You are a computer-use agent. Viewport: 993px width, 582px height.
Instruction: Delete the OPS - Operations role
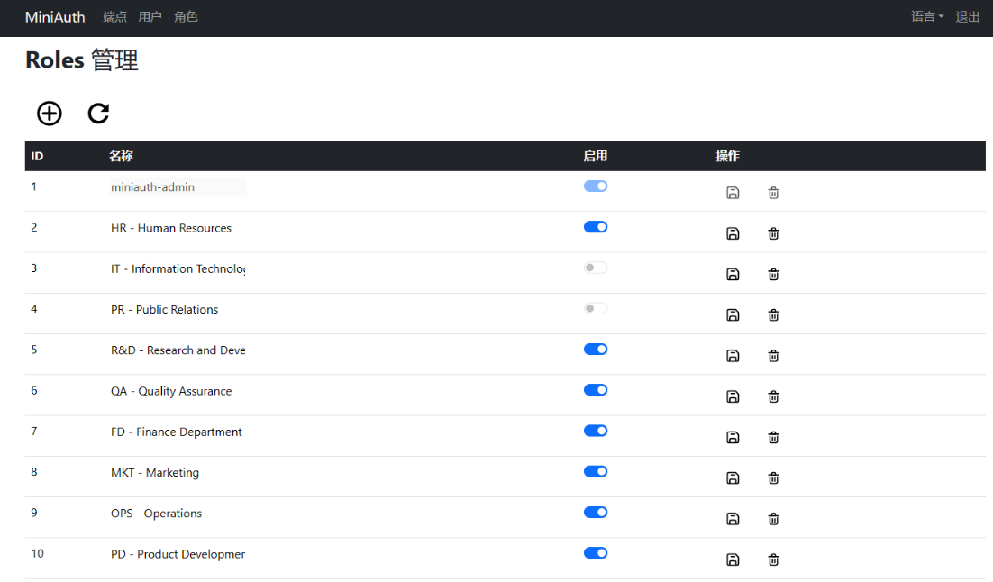[773, 519]
